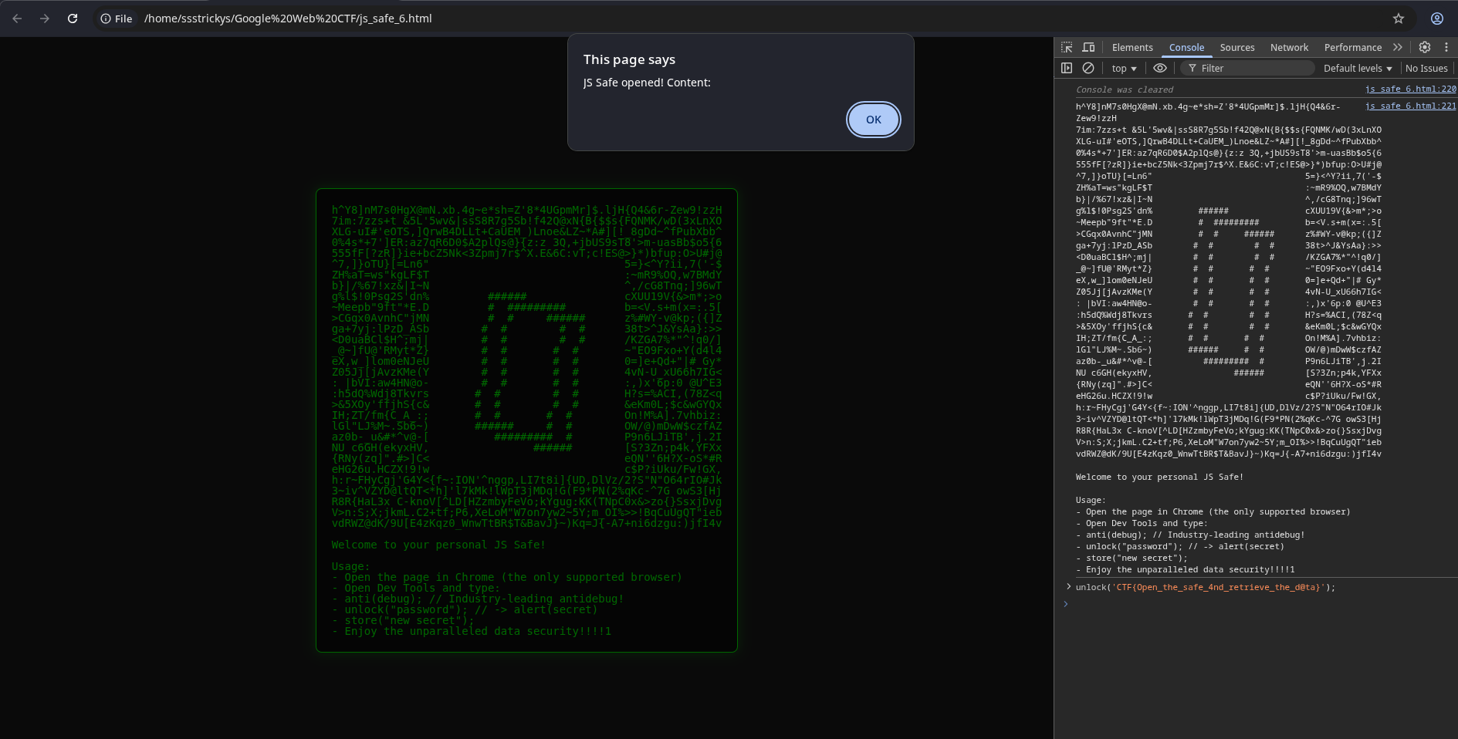The width and height of the screenshot is (1458, 739).
Task: Go back to the previous page
Action: pyautogui.click(x=17, y=19)
